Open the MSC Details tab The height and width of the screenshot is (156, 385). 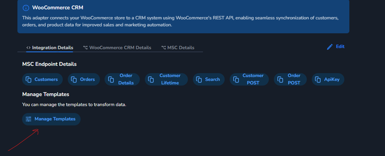coord(178,48)
